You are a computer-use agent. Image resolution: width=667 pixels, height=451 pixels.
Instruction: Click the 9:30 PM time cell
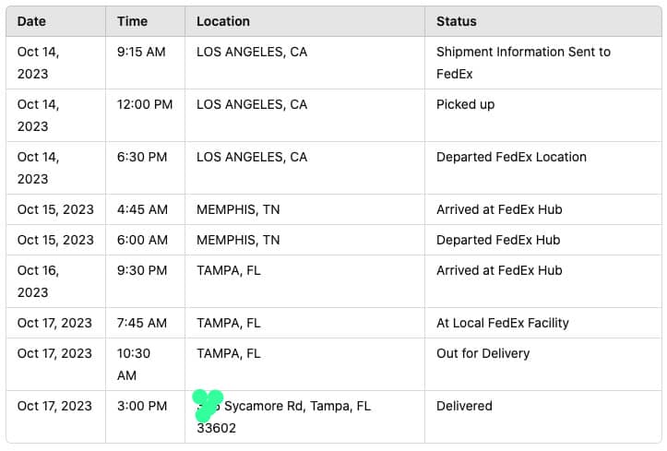coord(142,270)
